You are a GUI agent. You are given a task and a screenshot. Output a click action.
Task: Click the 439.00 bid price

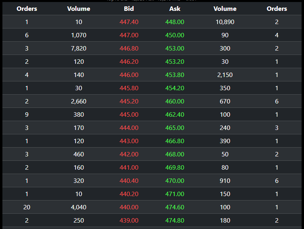pos(129,220)
